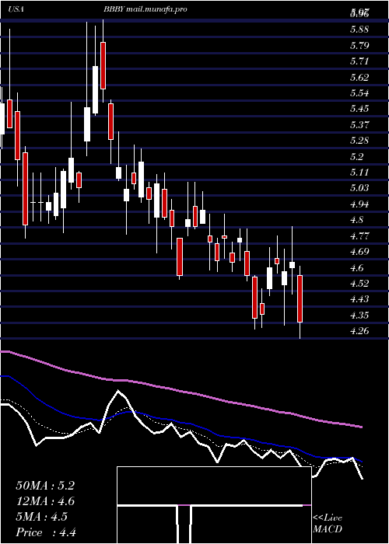The image size is (389, 544).
Task: Click the 4.52 price axis label
Action: pos(359,283)
